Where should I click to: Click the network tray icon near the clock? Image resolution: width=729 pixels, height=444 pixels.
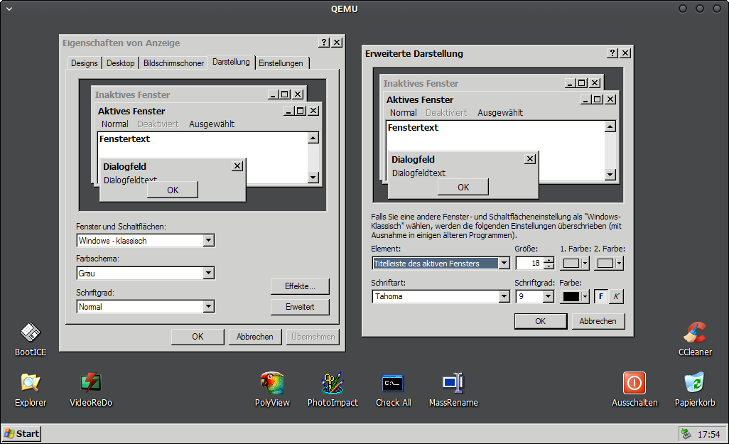pos(686,434)
